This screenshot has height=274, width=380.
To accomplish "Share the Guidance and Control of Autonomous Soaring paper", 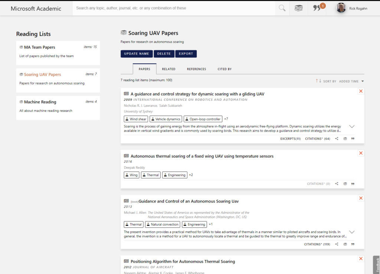I will (337, 244).
